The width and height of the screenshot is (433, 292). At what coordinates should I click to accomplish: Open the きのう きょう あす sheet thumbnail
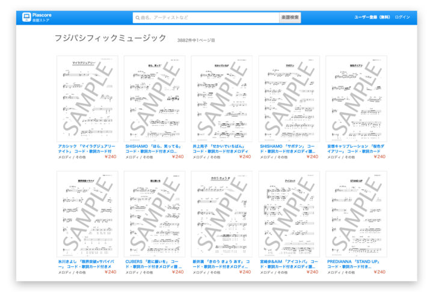[222, 214]
